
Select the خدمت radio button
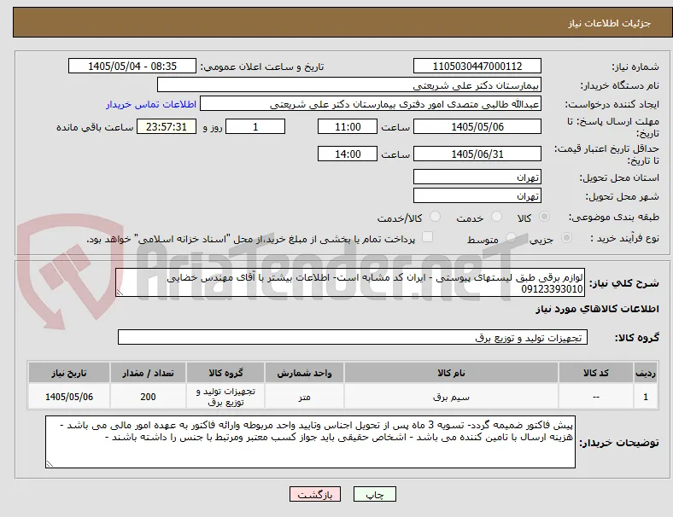496,217
